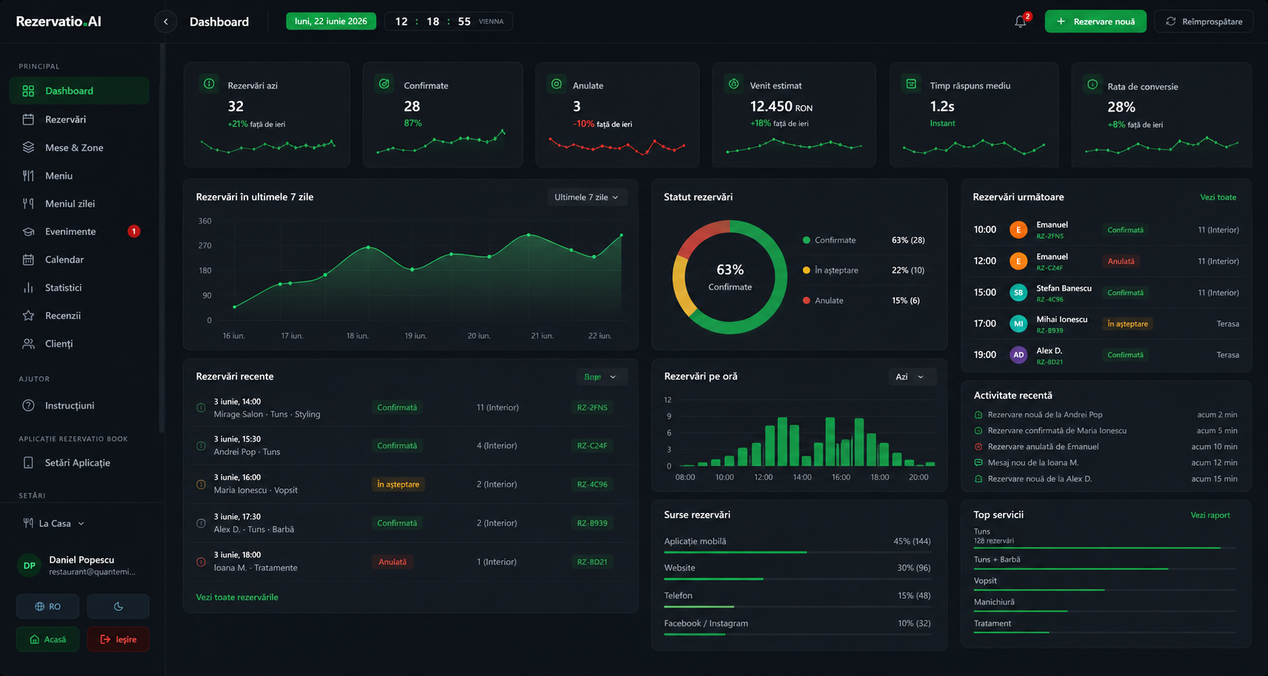
Task: Click the yellow În așteptare legend dot
Action: coord(806,270)
